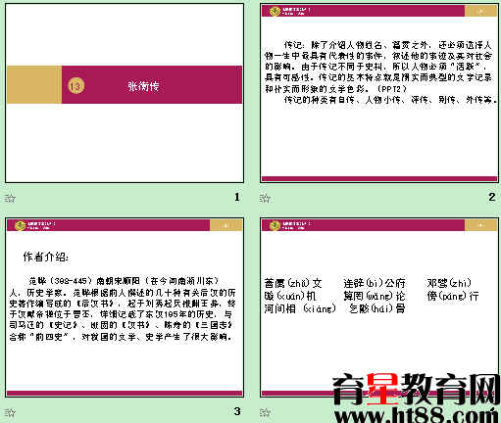
Task: Click the animation star icon under slide 1
Action: pos(10,198)
